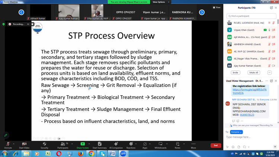This screenshot has width=279, height=157.
Task: Show next participant thumbnails with right arrow
Action: point(202,12)
